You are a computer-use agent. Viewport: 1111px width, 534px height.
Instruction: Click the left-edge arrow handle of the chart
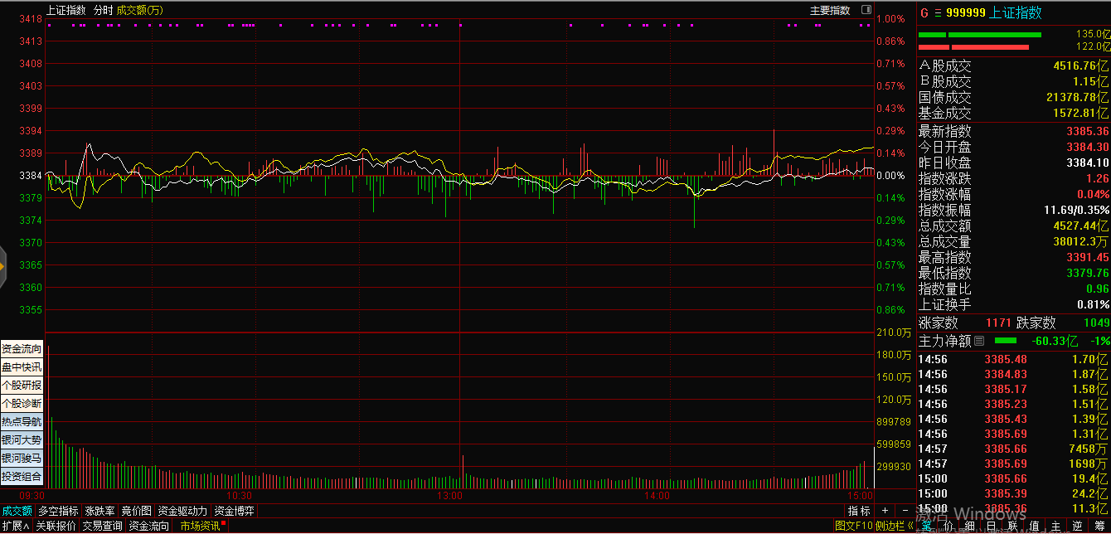[x=3, y=266]
